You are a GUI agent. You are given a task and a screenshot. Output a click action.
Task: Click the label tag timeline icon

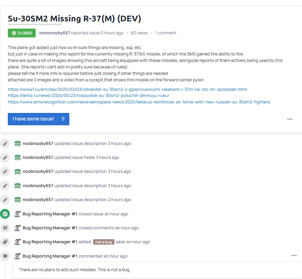click(x=5, y=242)
